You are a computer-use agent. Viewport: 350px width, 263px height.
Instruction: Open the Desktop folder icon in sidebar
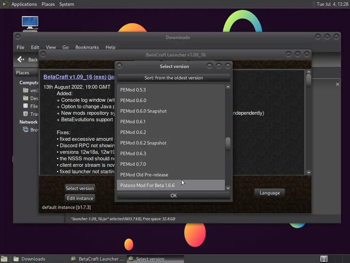coord(26,98)
